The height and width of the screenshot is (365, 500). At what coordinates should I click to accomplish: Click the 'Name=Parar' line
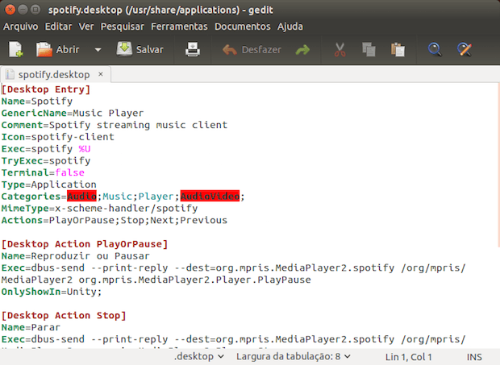[31, 327]
